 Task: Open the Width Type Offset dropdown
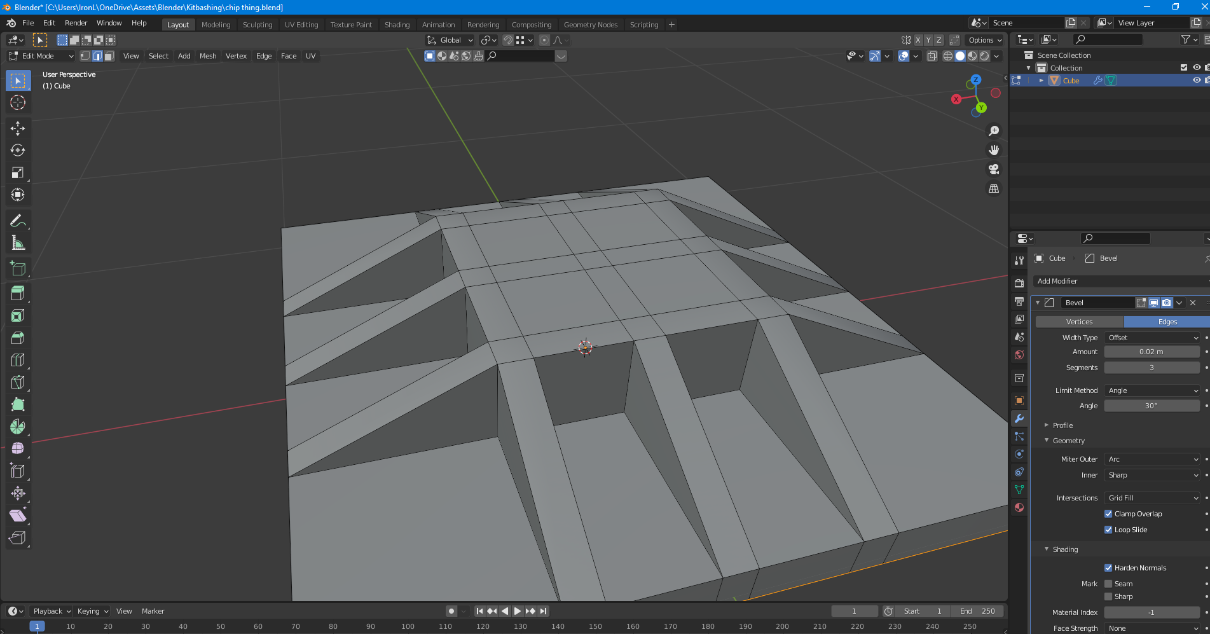click(1152, 338)
